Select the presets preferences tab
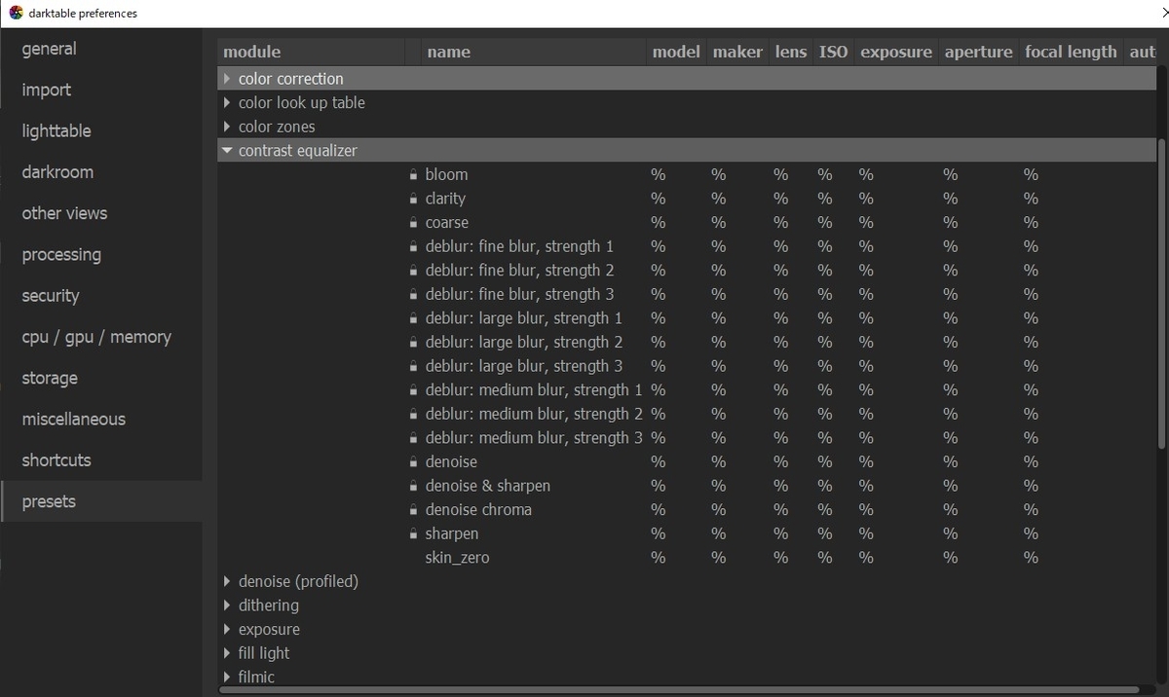 [x=101, y=501]
